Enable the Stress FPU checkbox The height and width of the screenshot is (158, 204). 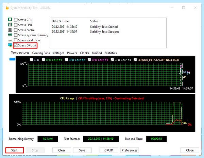(x=16, y=25)
